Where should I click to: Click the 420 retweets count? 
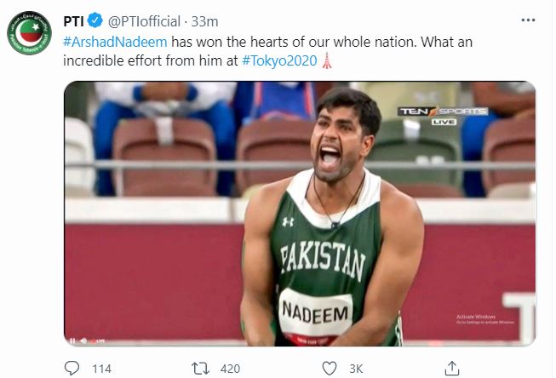click(231, 369)
